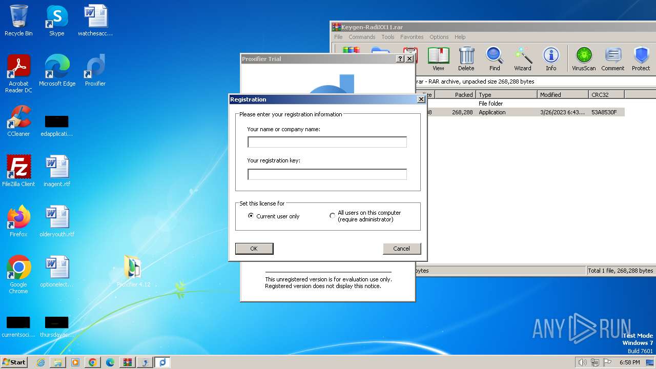Sort WinRAR list by Type column
This screenshot has width=656, height=369.
pos(507,95)
